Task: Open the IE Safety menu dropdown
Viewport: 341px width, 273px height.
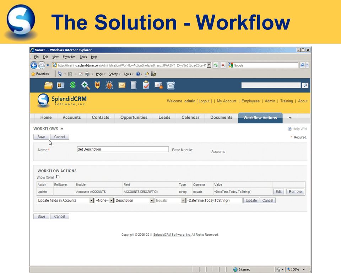Action: point(114,74)
